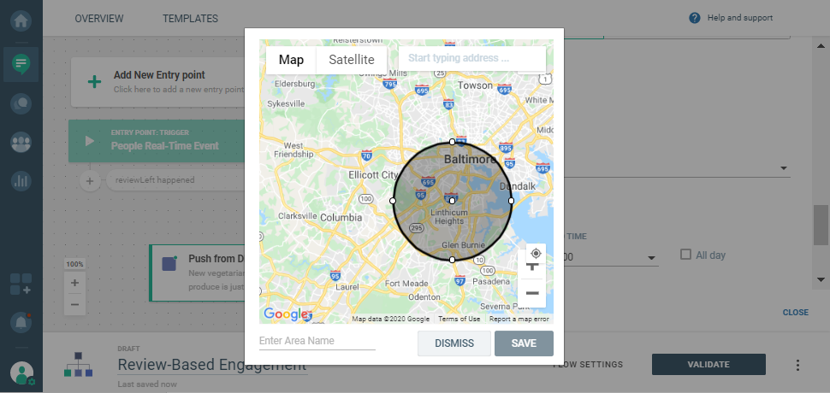Click Towson label on the map

pyautogui.click(x=475, y=85)
